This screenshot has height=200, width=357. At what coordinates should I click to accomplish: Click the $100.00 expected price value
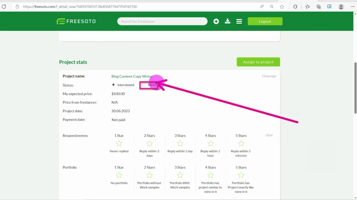tap(118, 94)
